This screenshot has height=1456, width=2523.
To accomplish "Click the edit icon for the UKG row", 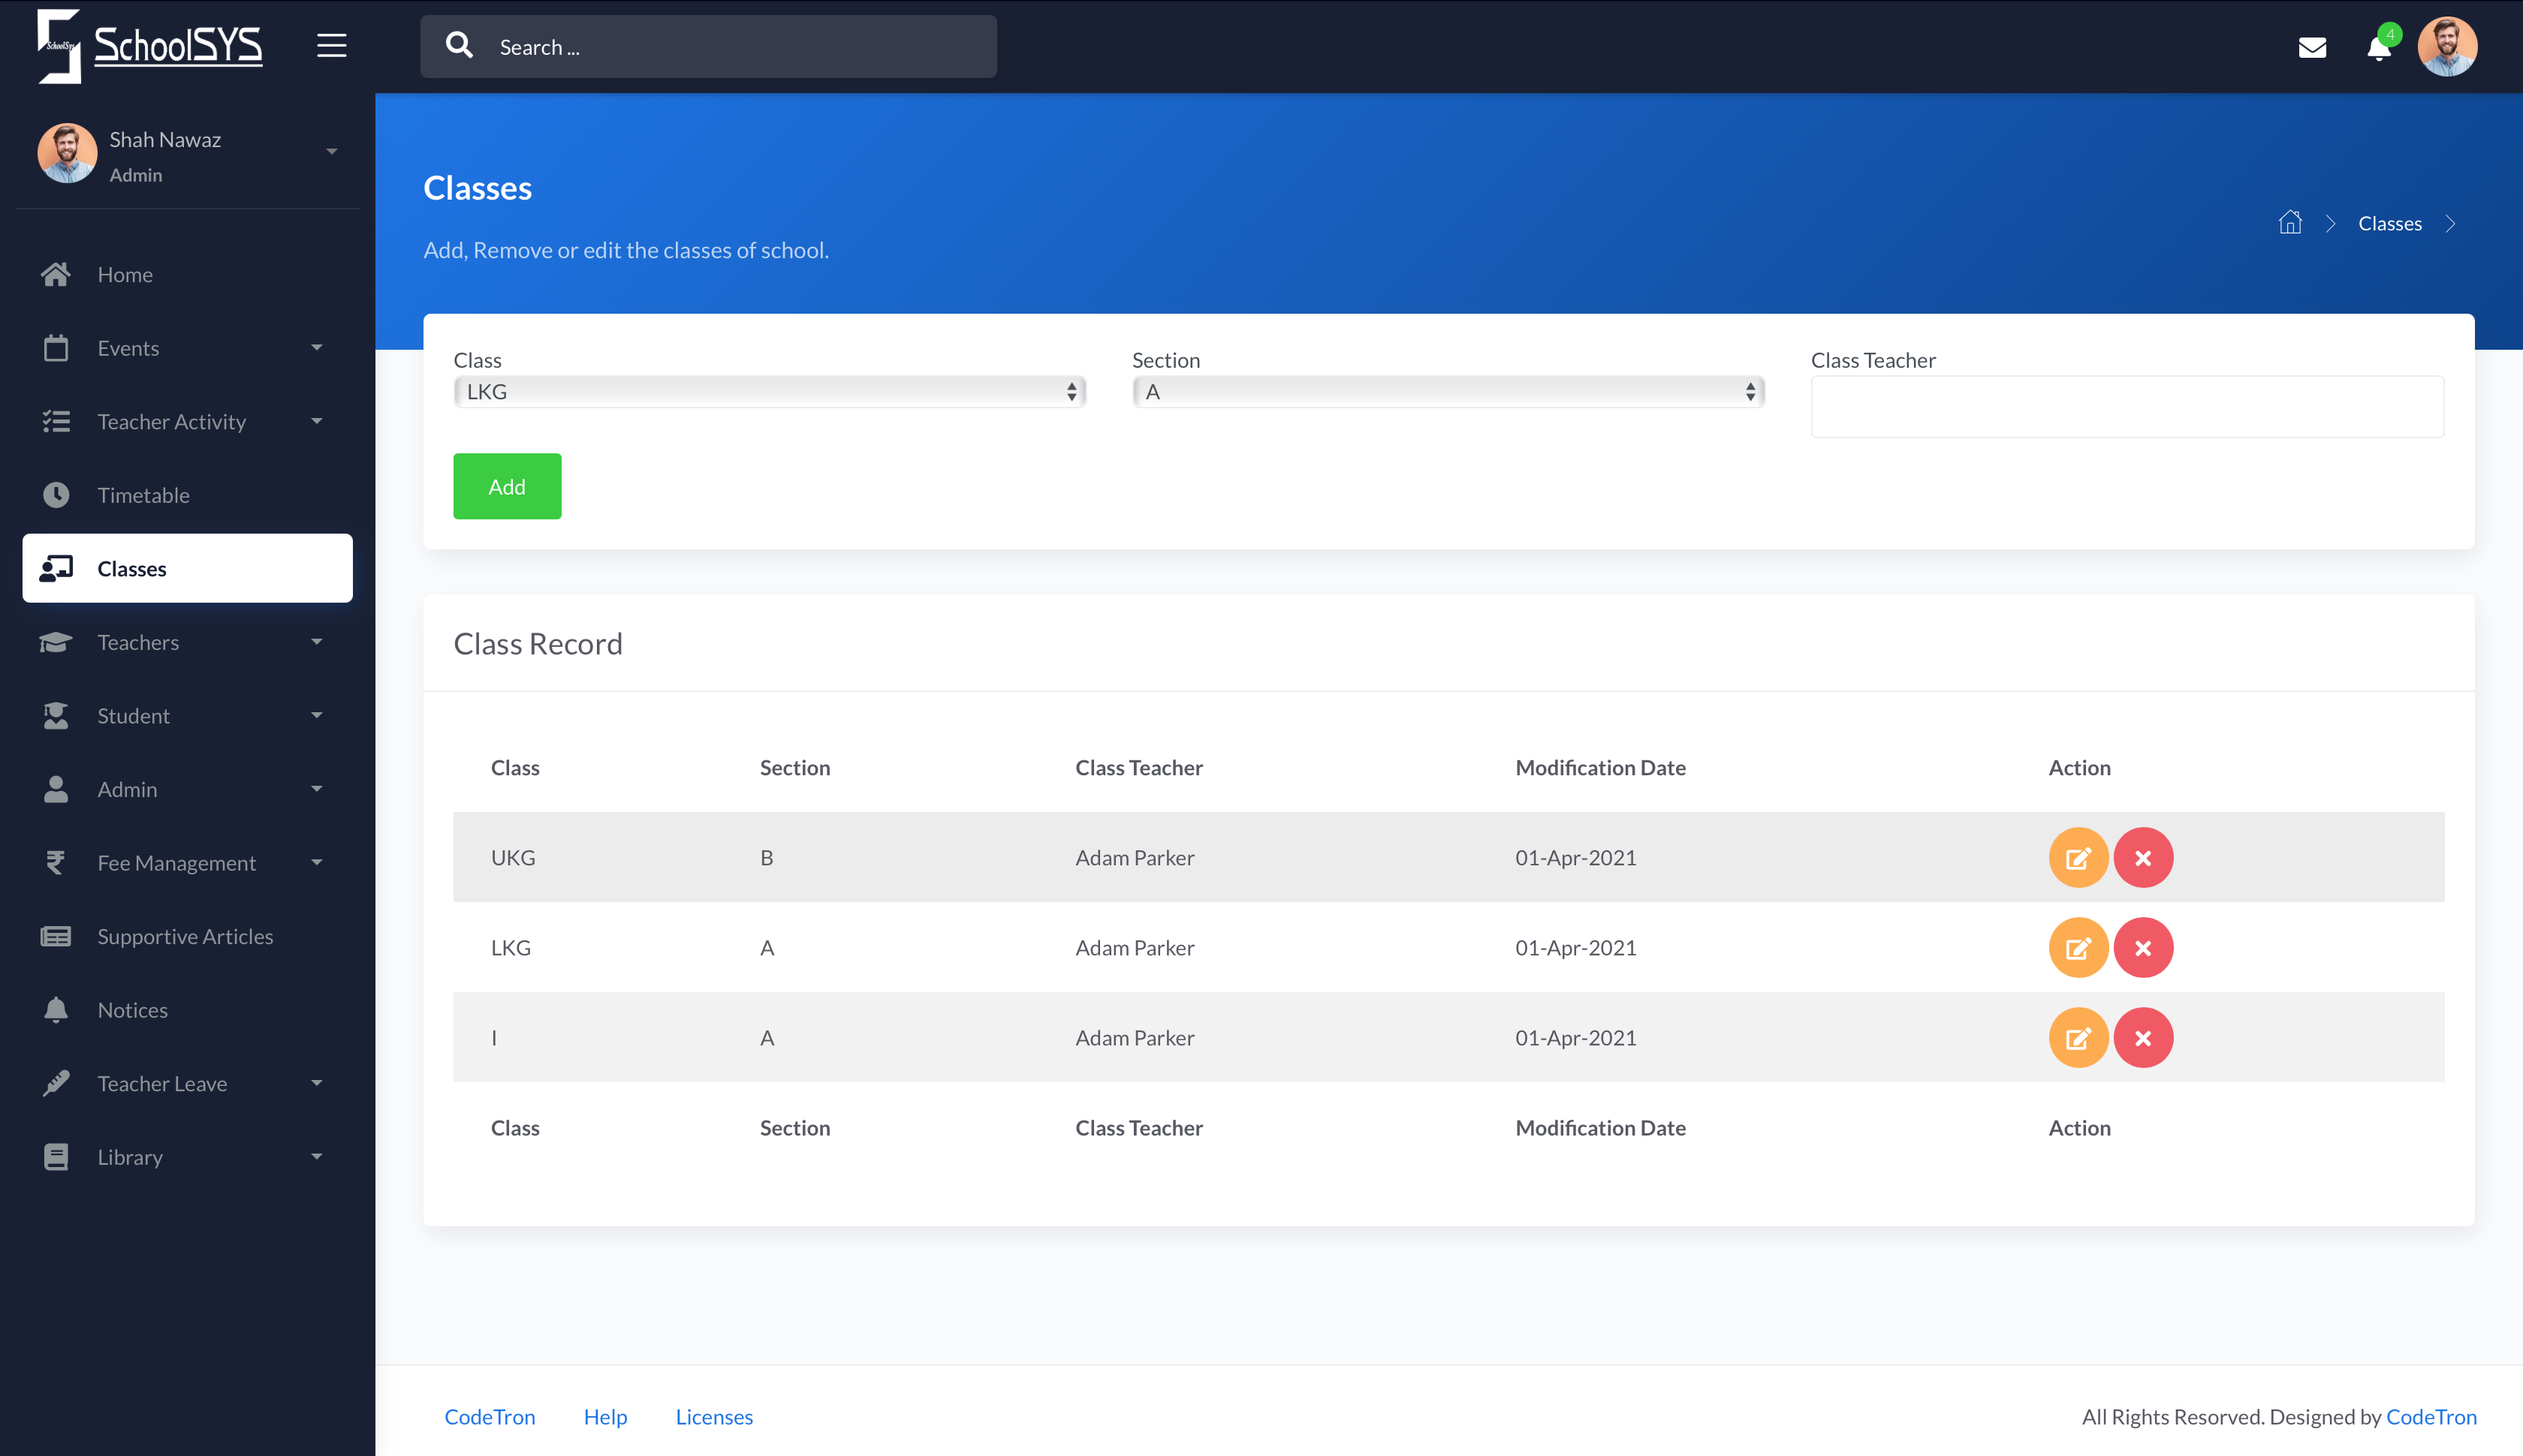I will click(2078, 858).
